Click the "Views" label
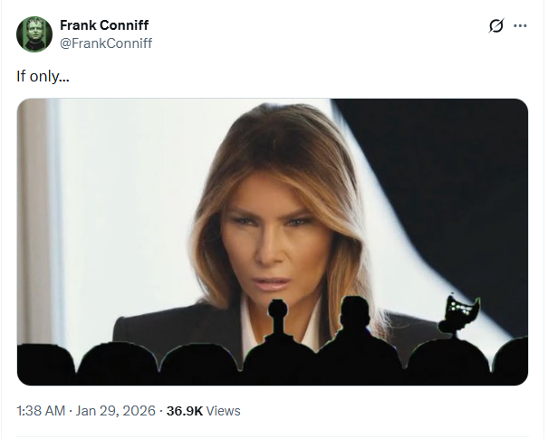 tap(224, 410)
